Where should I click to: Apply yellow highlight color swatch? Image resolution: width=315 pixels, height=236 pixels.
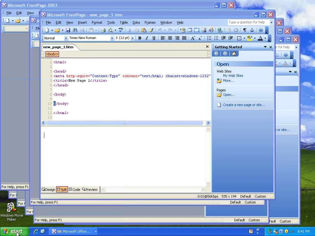pos(249,38)
